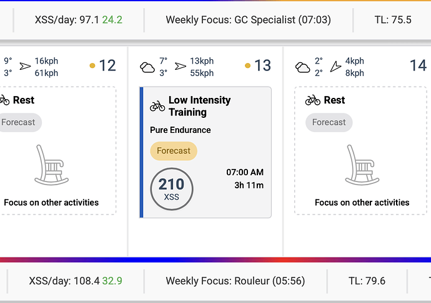Select the day 14 date number
Screen dimensions: 431x303
pos(418,65)
